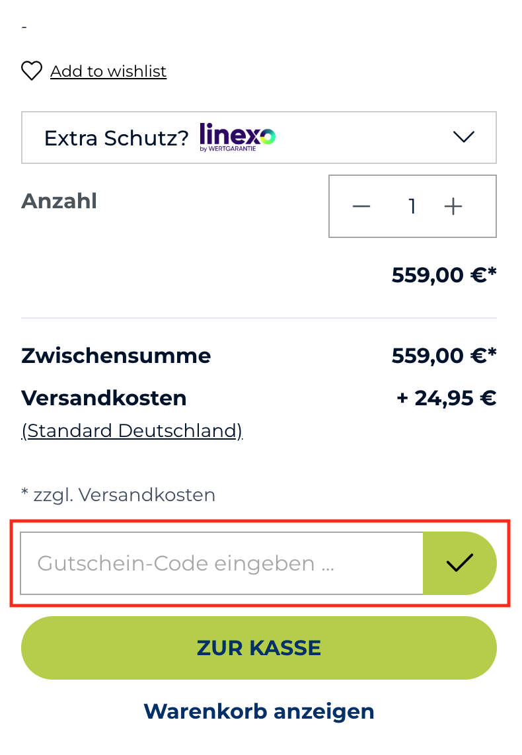The image size is (522, 755).
Task: Click the plus icon to increase quantity
Action: click(453, 206)
